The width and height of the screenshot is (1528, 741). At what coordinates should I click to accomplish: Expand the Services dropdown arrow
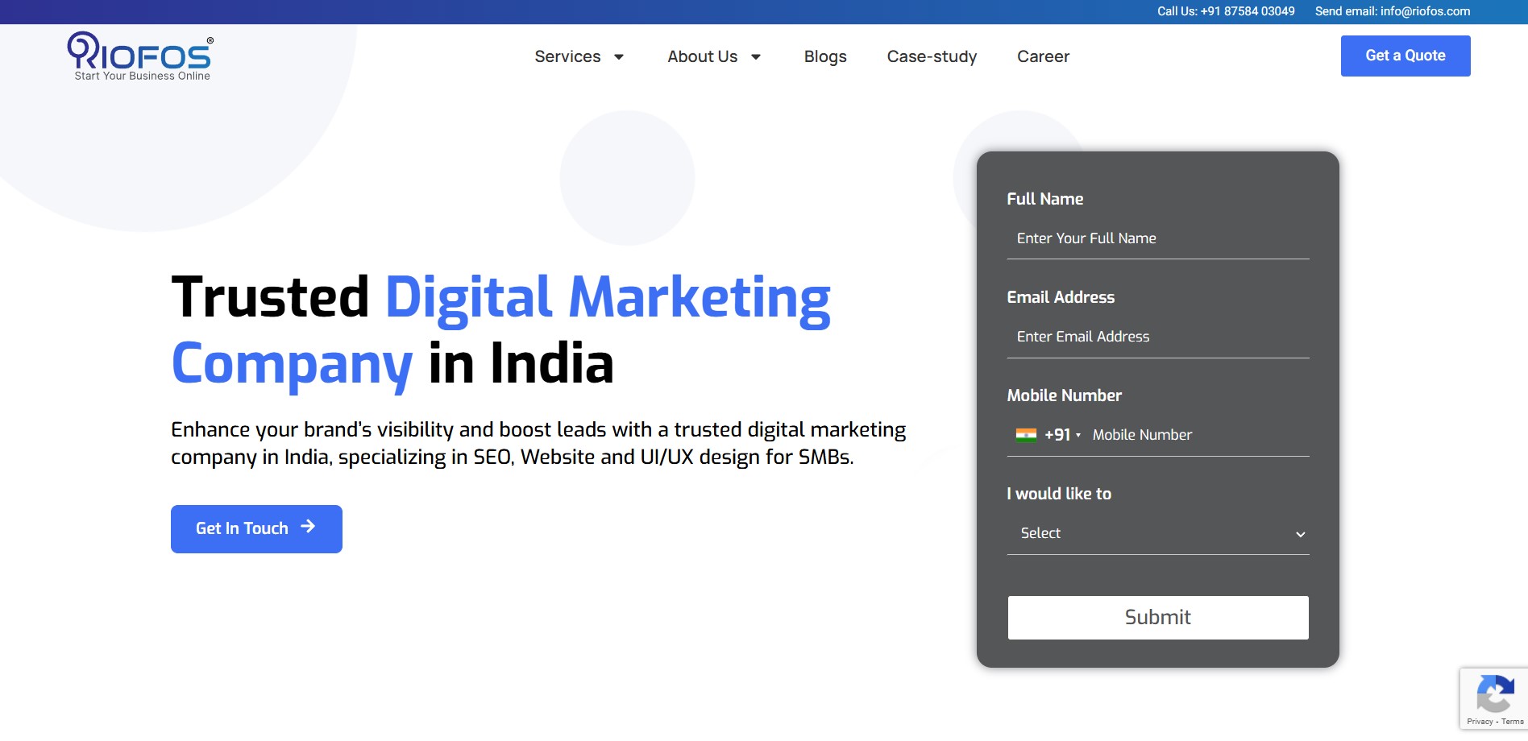pos(619,57)
